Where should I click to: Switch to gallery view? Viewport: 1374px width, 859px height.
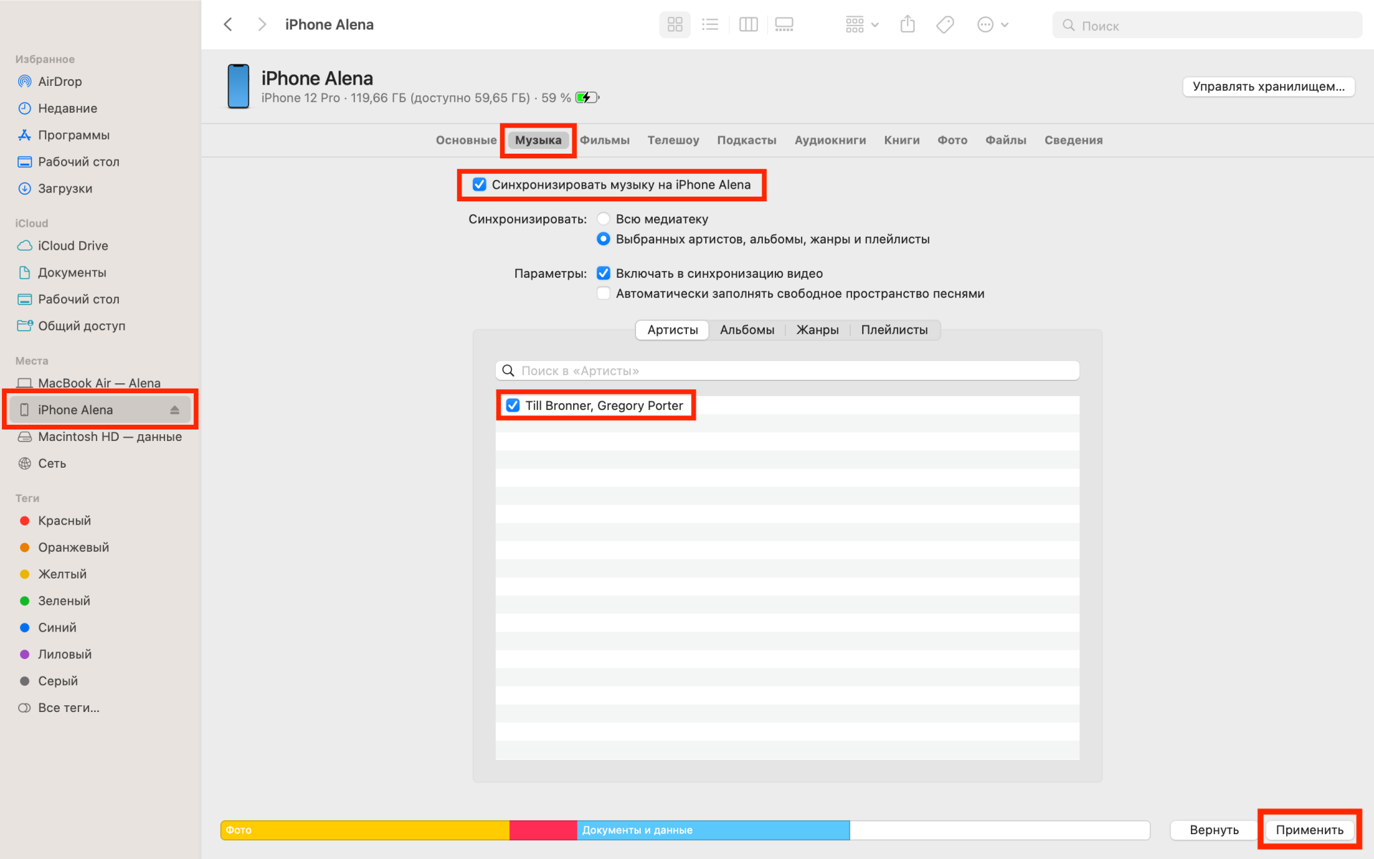[784, 25]
